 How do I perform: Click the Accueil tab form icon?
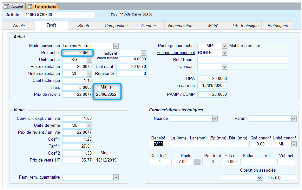[6, 6]
